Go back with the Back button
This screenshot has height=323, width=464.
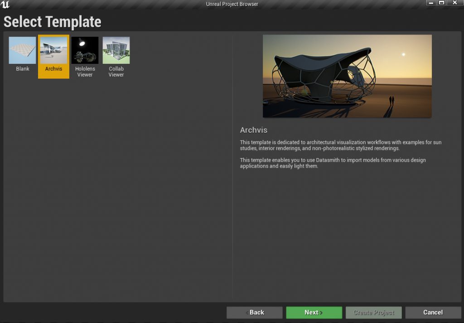click(255, 312)
